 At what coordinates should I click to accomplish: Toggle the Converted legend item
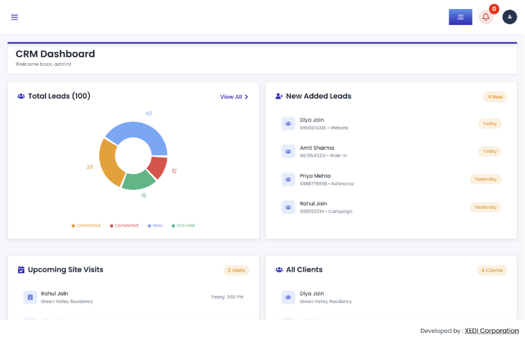pyautogui.click(x=124, y=225)
